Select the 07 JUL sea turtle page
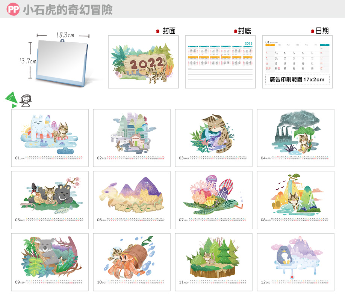345x300 pixels. tap(213, 200)
